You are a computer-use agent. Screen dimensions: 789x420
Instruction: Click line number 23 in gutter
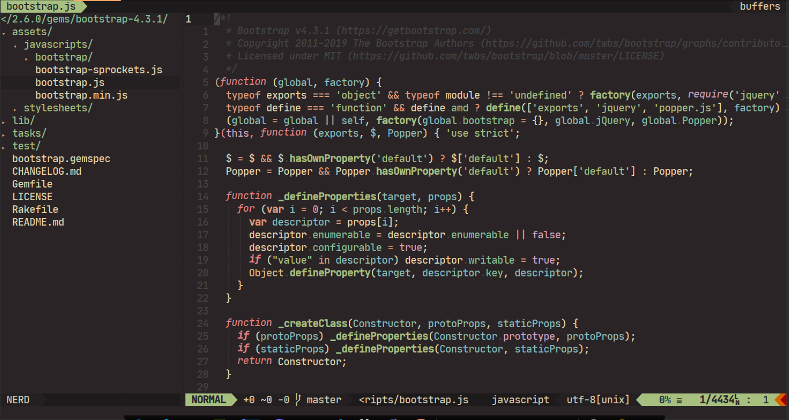click(202, 311)
